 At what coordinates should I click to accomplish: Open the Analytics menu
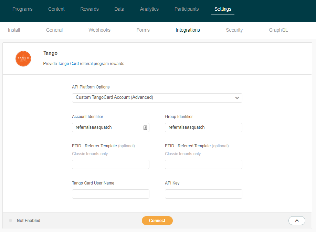pos(149,9)
